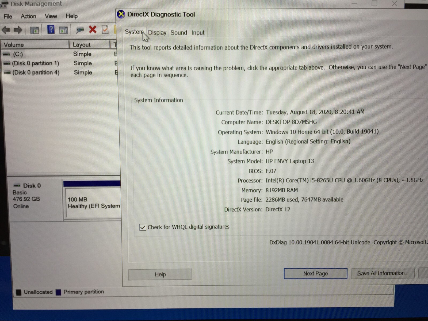Click the properties checkmark document icon

(x=105, y=29)
